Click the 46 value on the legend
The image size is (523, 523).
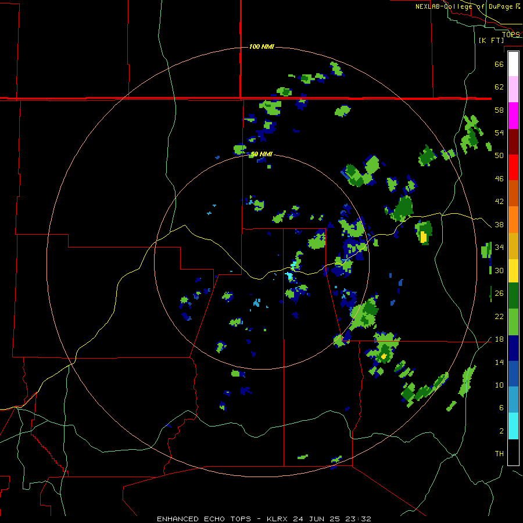click(x=499, y=179)
